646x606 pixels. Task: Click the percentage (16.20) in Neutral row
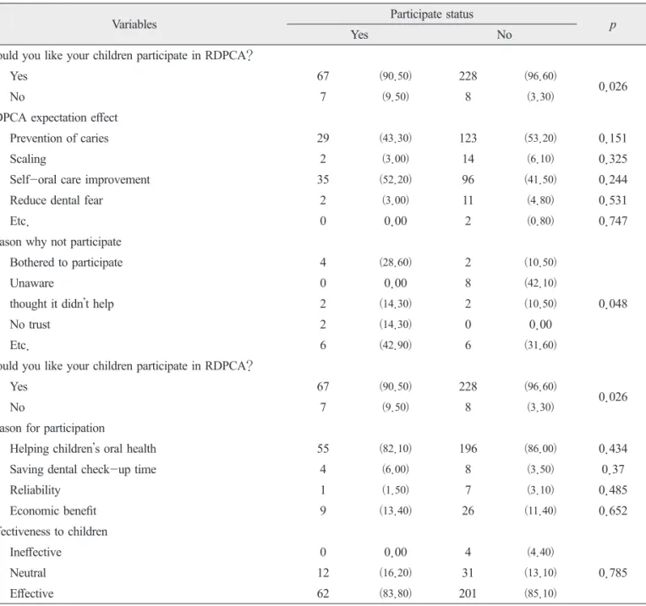[396, 573]
